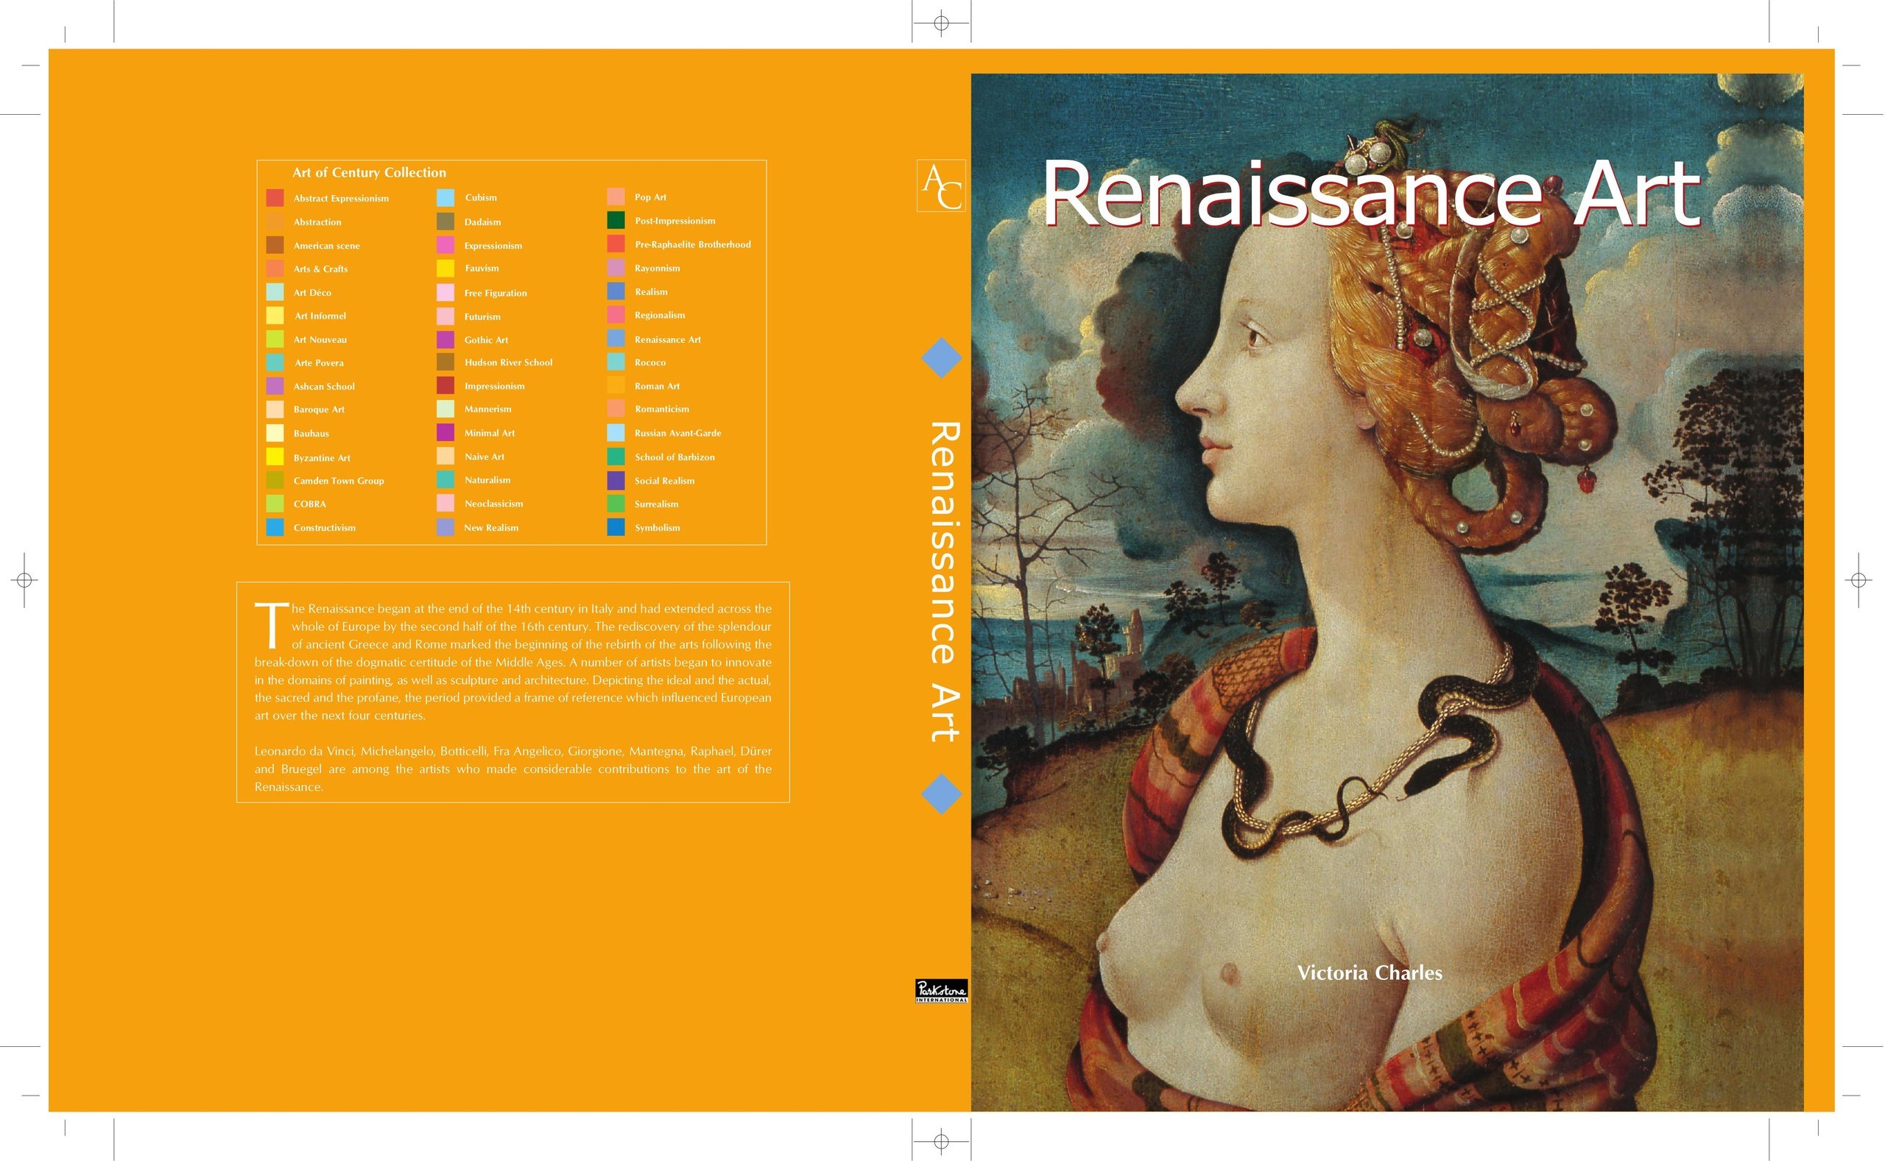The height and width of the screenshot is (1161, 1885).
Task: Click the 'Art Informel' label
Action: (x=320, y=316)
